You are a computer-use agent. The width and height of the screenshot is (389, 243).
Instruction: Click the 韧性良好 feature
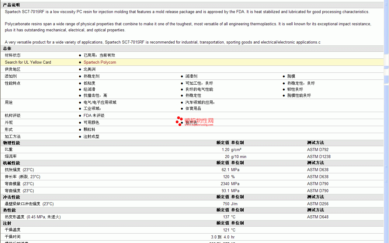(x=295, y=89)
